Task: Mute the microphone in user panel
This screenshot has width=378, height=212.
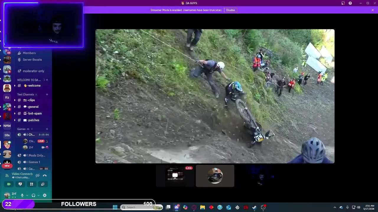Action: coord(22,195)
